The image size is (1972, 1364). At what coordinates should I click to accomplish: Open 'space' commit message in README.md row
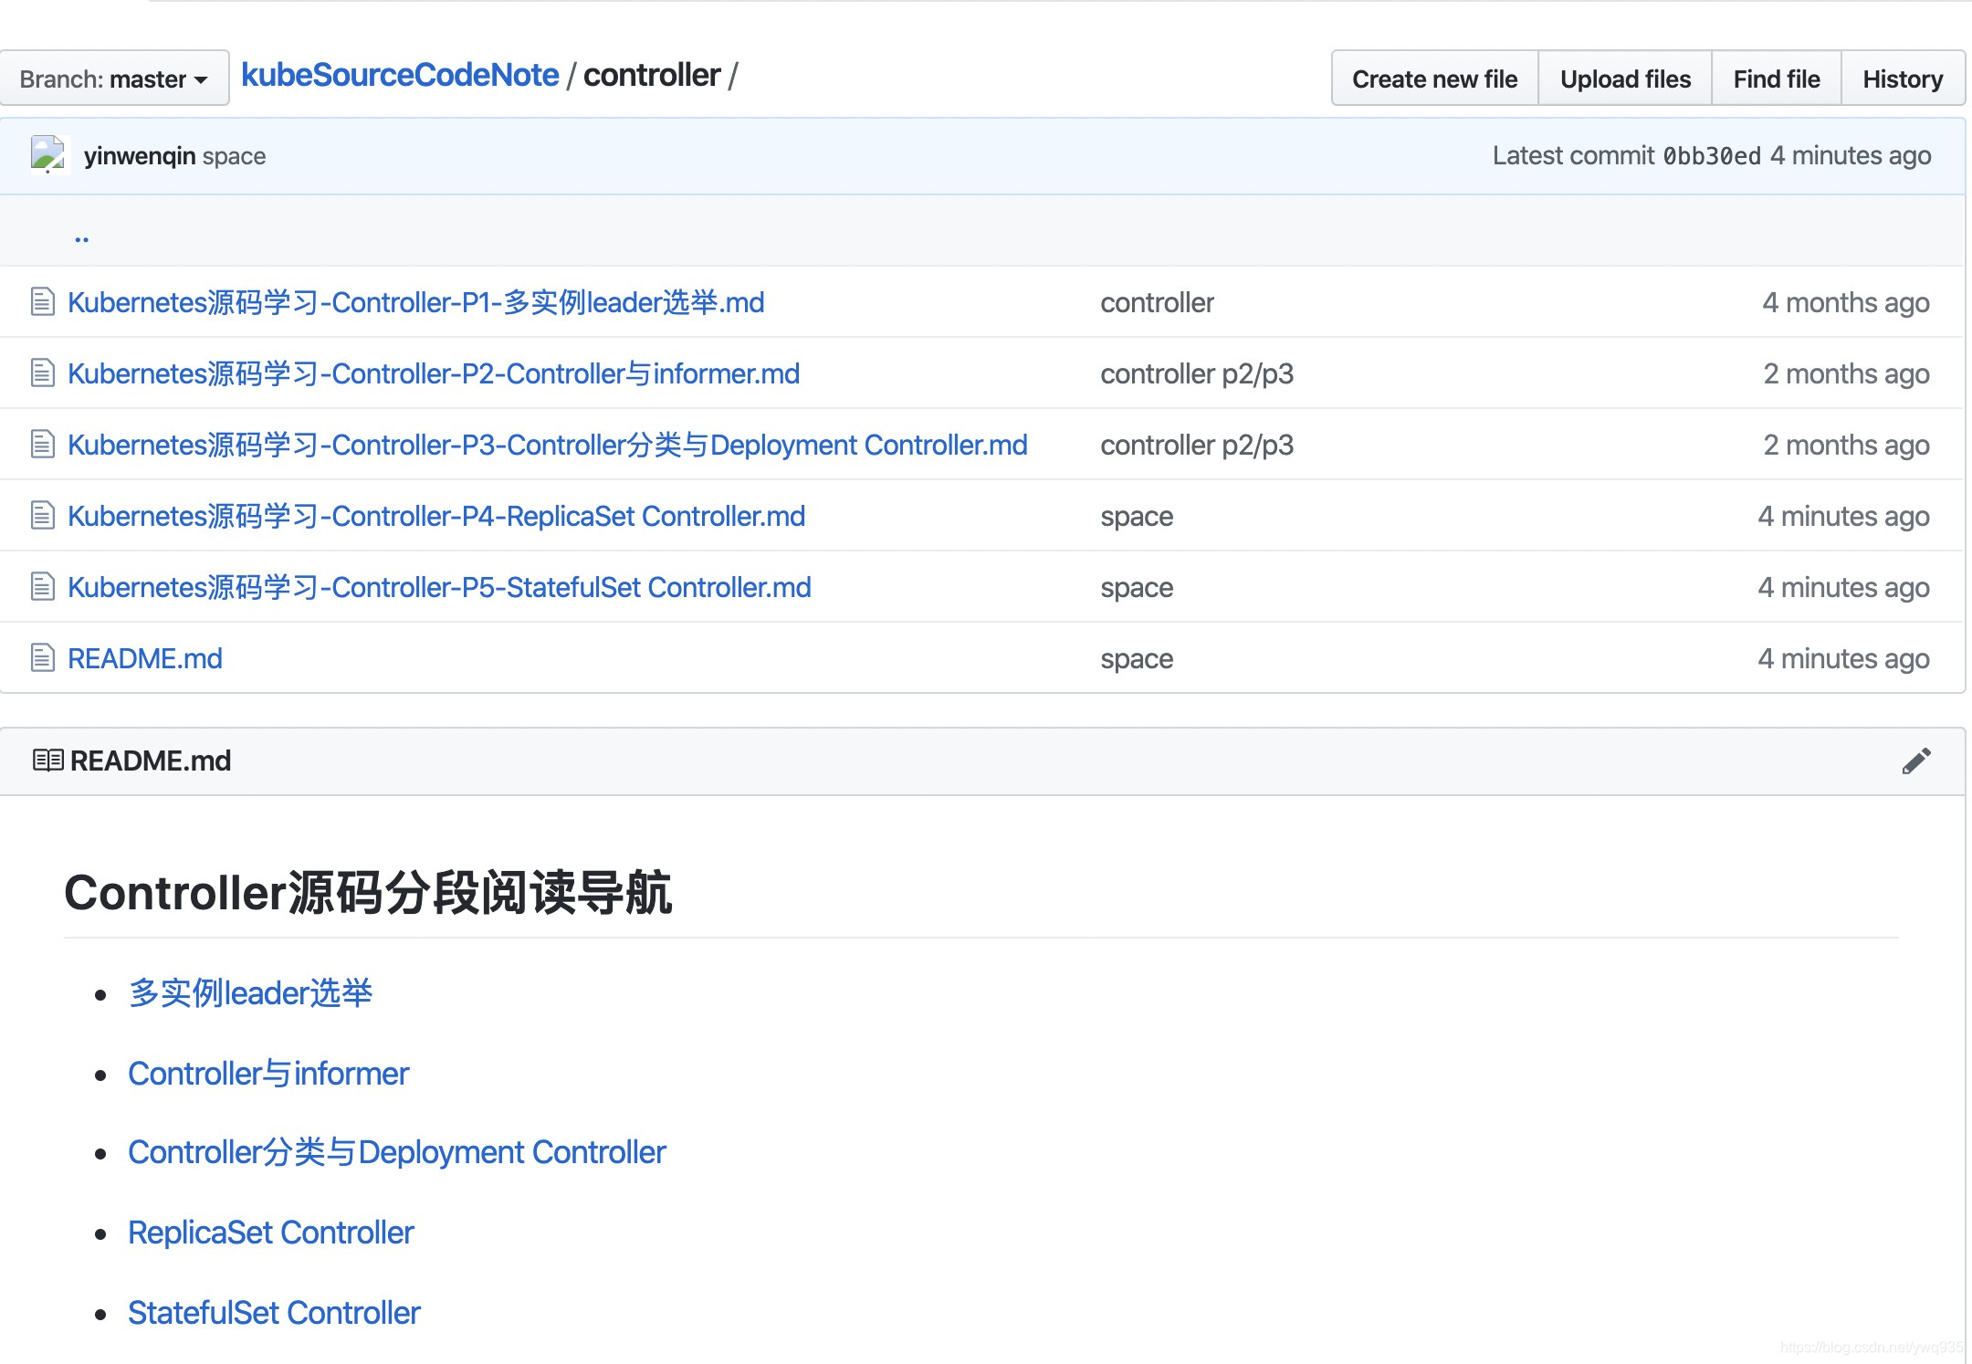click(x=1137, y=659)
